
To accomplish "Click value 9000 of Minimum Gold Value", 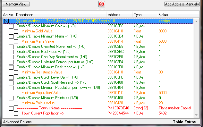I will coord(163,31).
